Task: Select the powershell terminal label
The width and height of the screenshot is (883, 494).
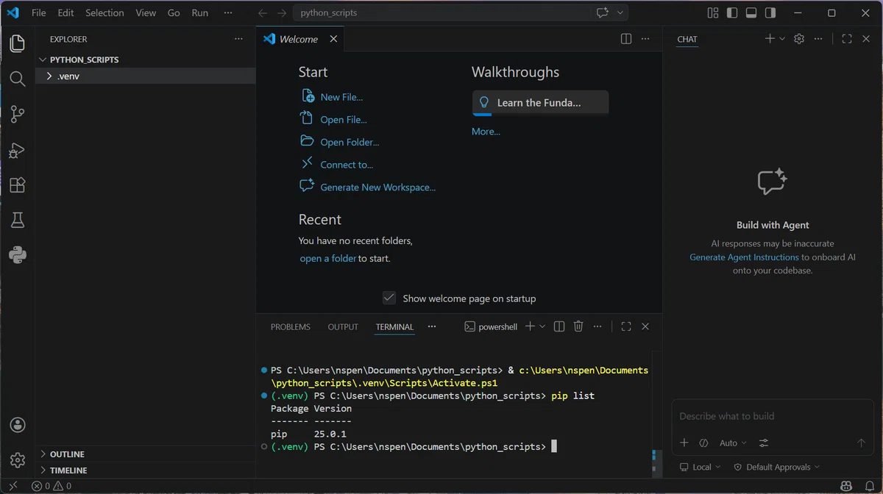Action: [491, 326]
